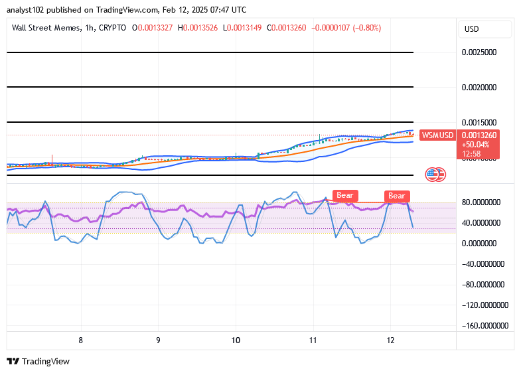The width and height of the screenshot is (521, 373).
Task: Click the low value L0.0013149
Action: point(242,28)
